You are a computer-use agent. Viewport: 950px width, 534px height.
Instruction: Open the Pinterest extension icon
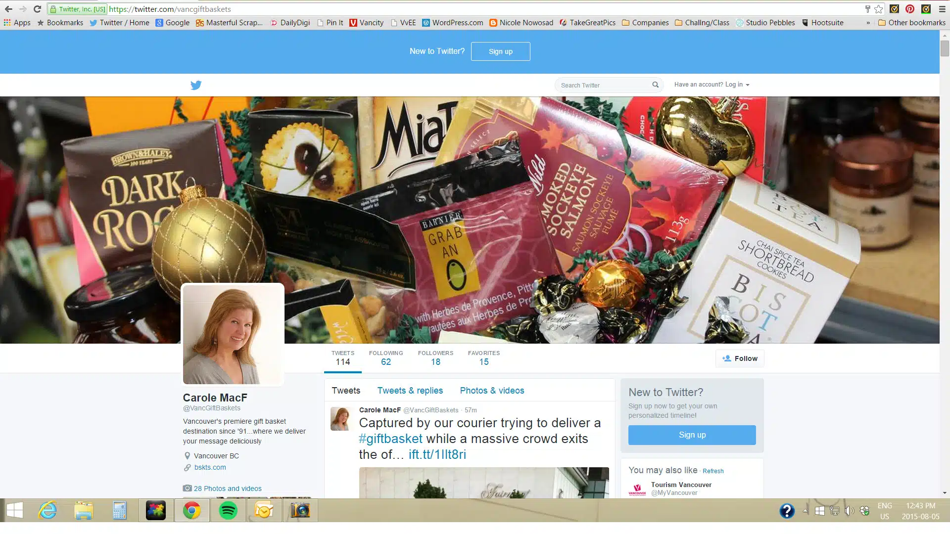tap(910, 9)
